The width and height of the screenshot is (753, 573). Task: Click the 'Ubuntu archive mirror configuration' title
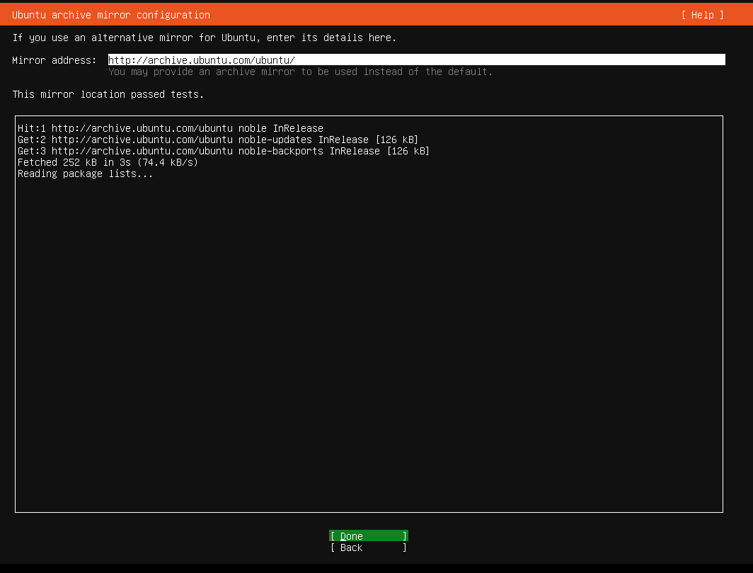click(111, 15)
